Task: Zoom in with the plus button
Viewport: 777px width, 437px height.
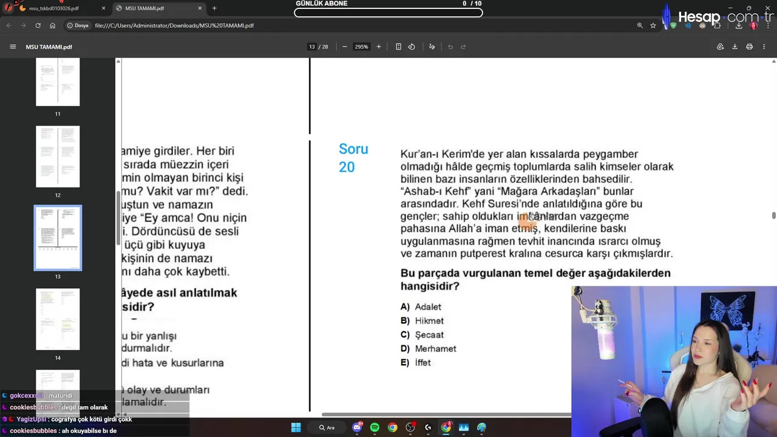Action: 379,47
